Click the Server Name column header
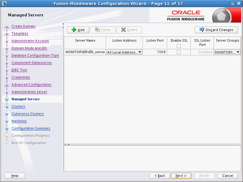Screen dimensions: 243x182 click(85, 43)
